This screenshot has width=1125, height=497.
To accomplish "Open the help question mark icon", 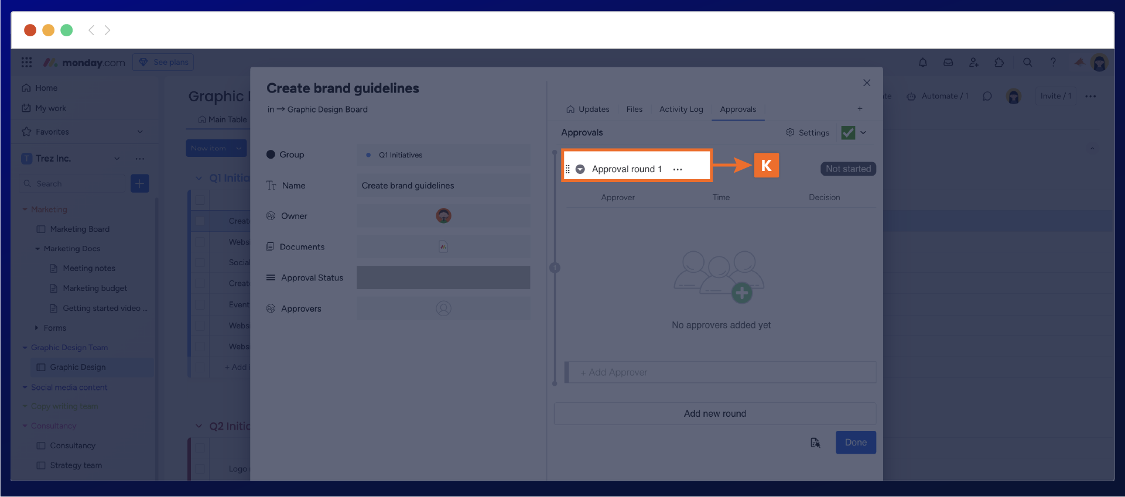I will point(1053,63).
